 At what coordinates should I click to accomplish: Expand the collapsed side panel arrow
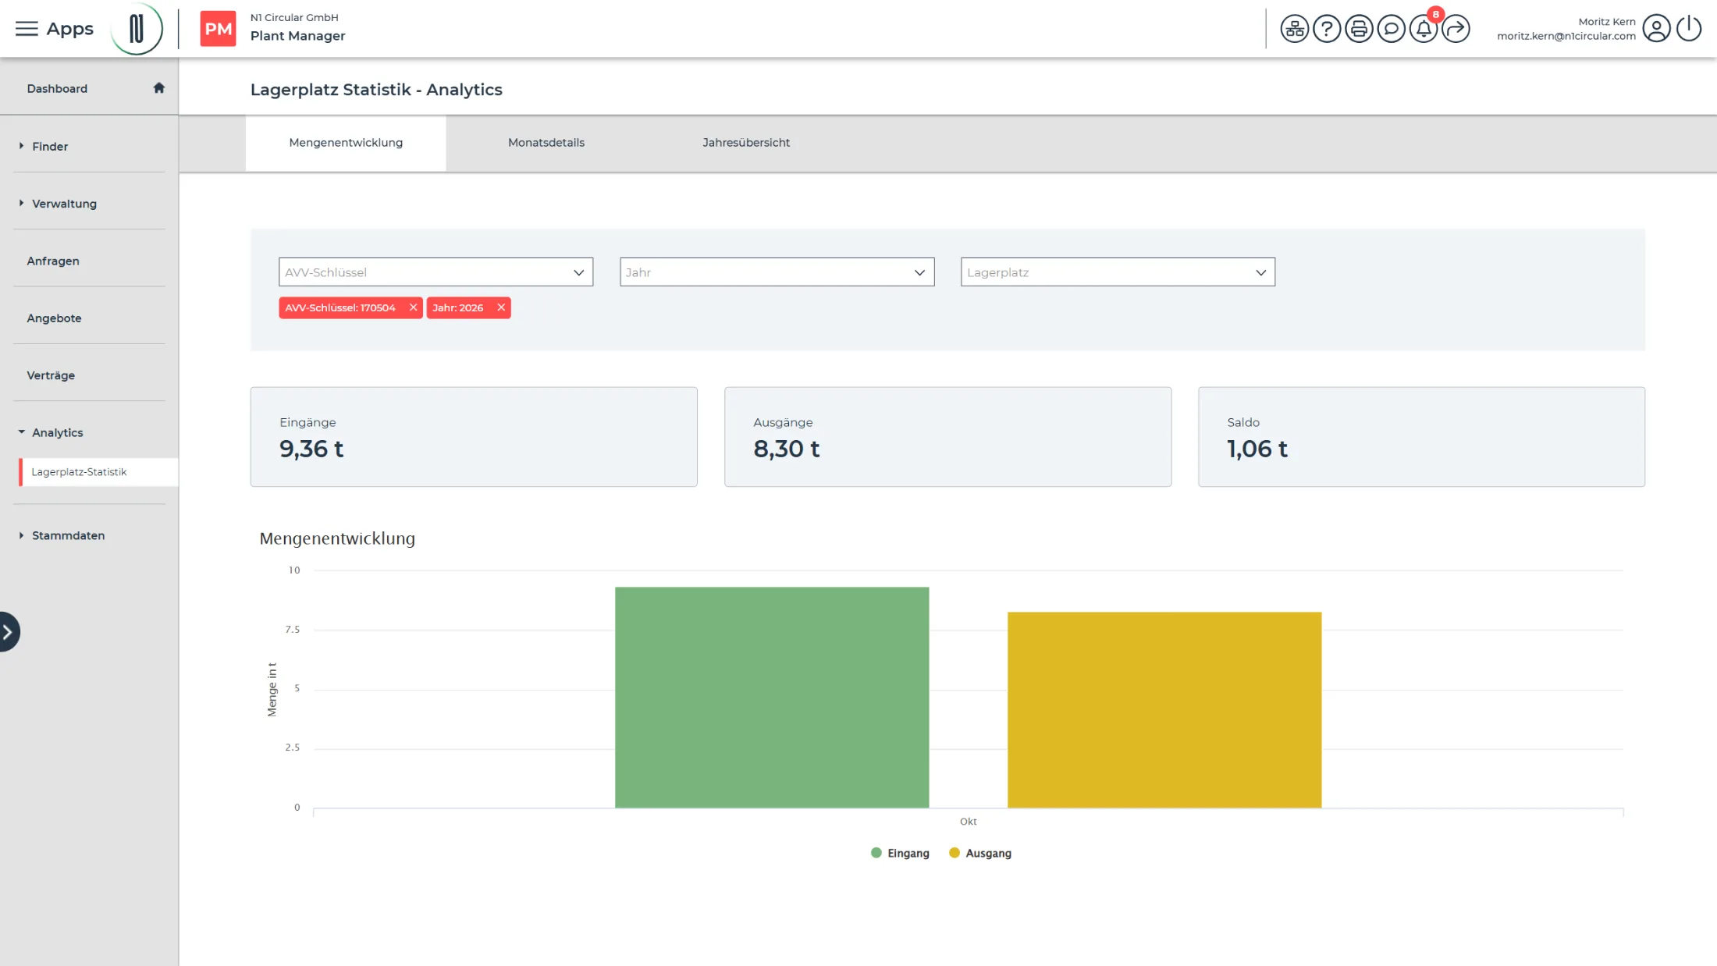point(8,631)
